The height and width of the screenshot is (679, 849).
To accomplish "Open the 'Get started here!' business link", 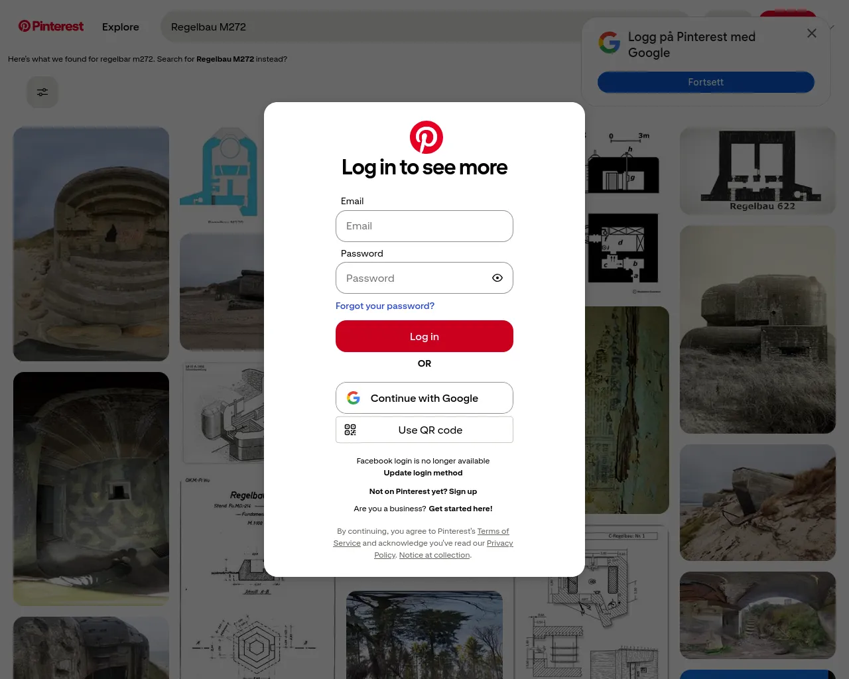I will [460, 509].
